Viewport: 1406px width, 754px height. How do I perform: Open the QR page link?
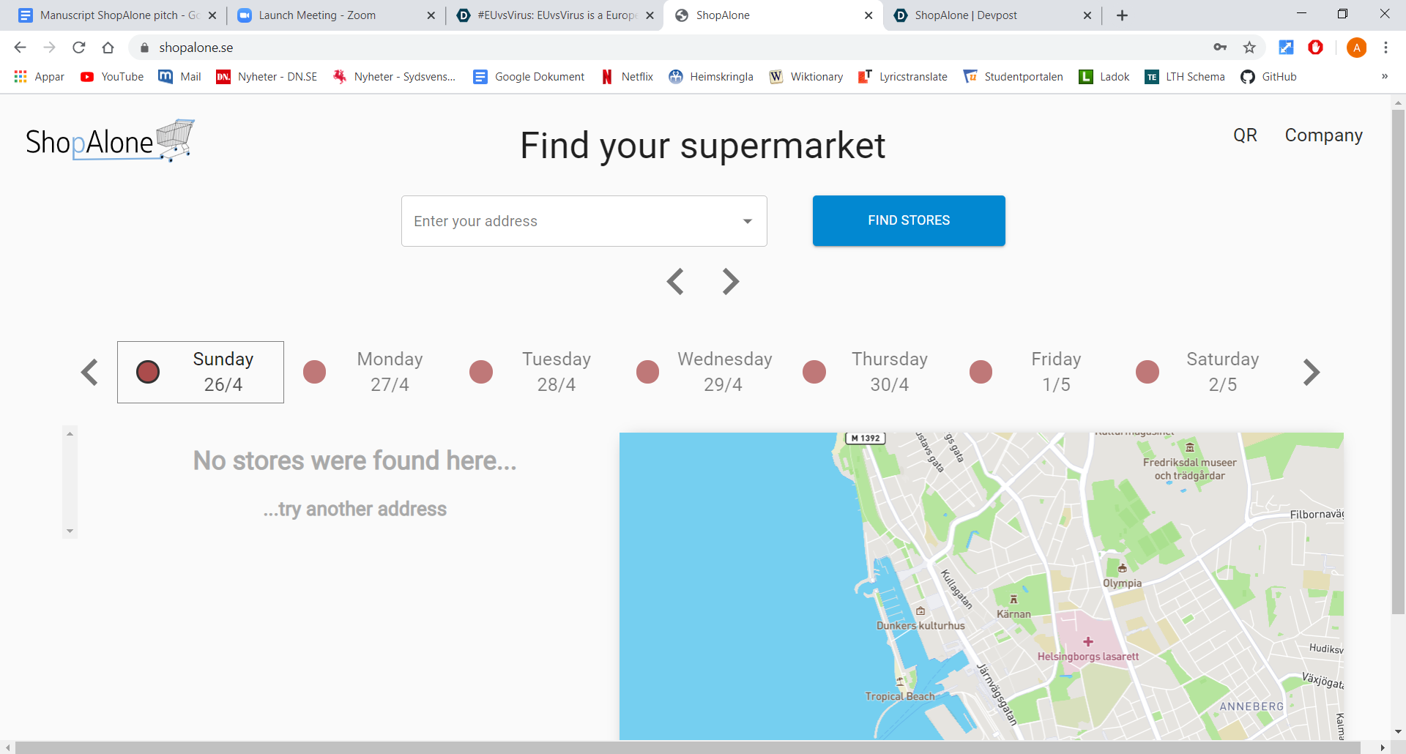[x=1245, y=135]
